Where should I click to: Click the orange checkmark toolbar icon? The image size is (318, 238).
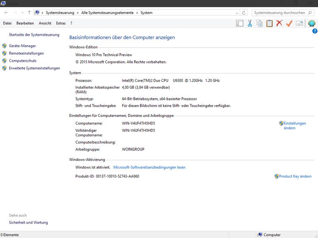point(289,23)
